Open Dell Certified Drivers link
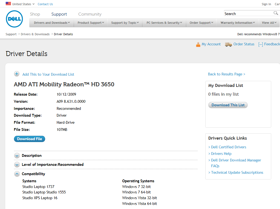Viewport: 280px width, 209px height. click(x=229, y=147)
